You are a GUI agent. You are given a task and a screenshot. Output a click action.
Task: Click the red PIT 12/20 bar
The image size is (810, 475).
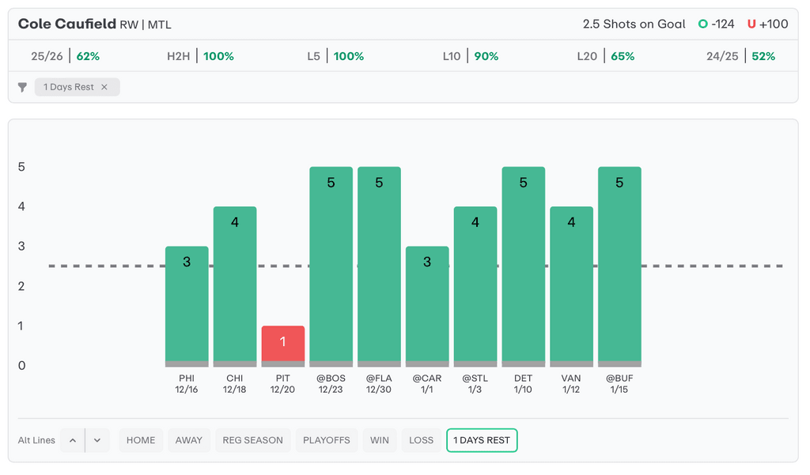pyautogui.click(x=283, y=345)
